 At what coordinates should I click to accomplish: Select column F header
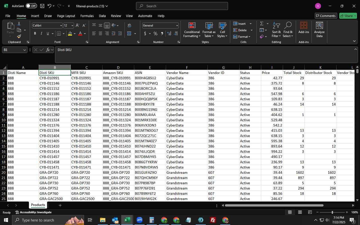[186, 67]
